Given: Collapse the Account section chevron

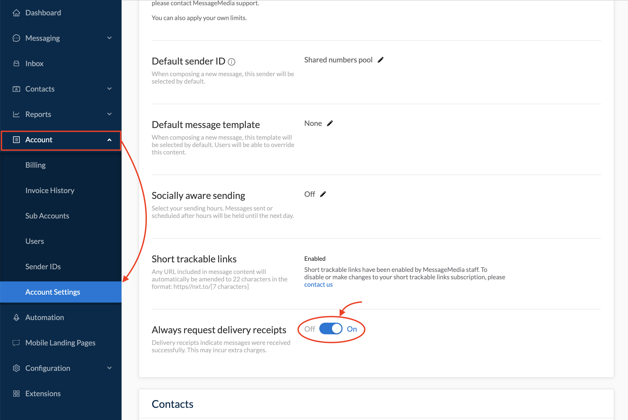Looking at the screenshot, I should (x=109, y=140).
